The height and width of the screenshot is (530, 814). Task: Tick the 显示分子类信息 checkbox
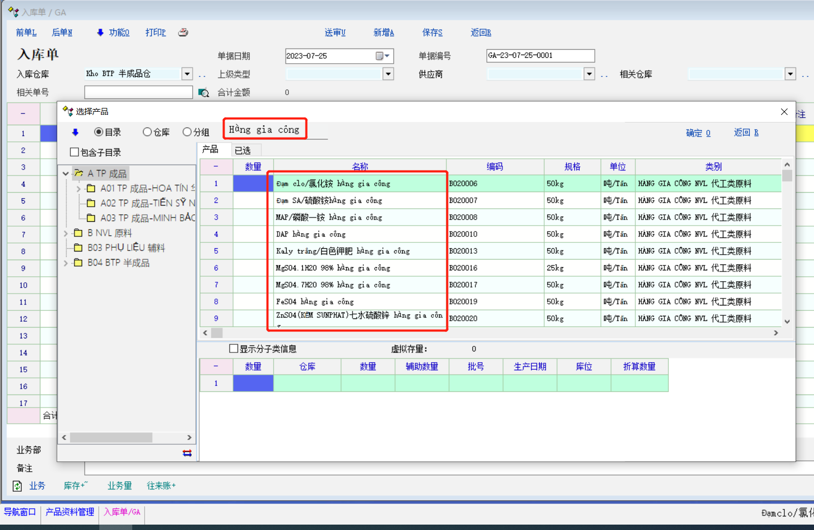pos(234,349)
